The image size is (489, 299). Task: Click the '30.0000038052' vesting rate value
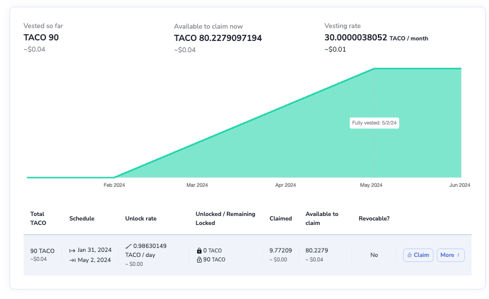tap(356, 38)
